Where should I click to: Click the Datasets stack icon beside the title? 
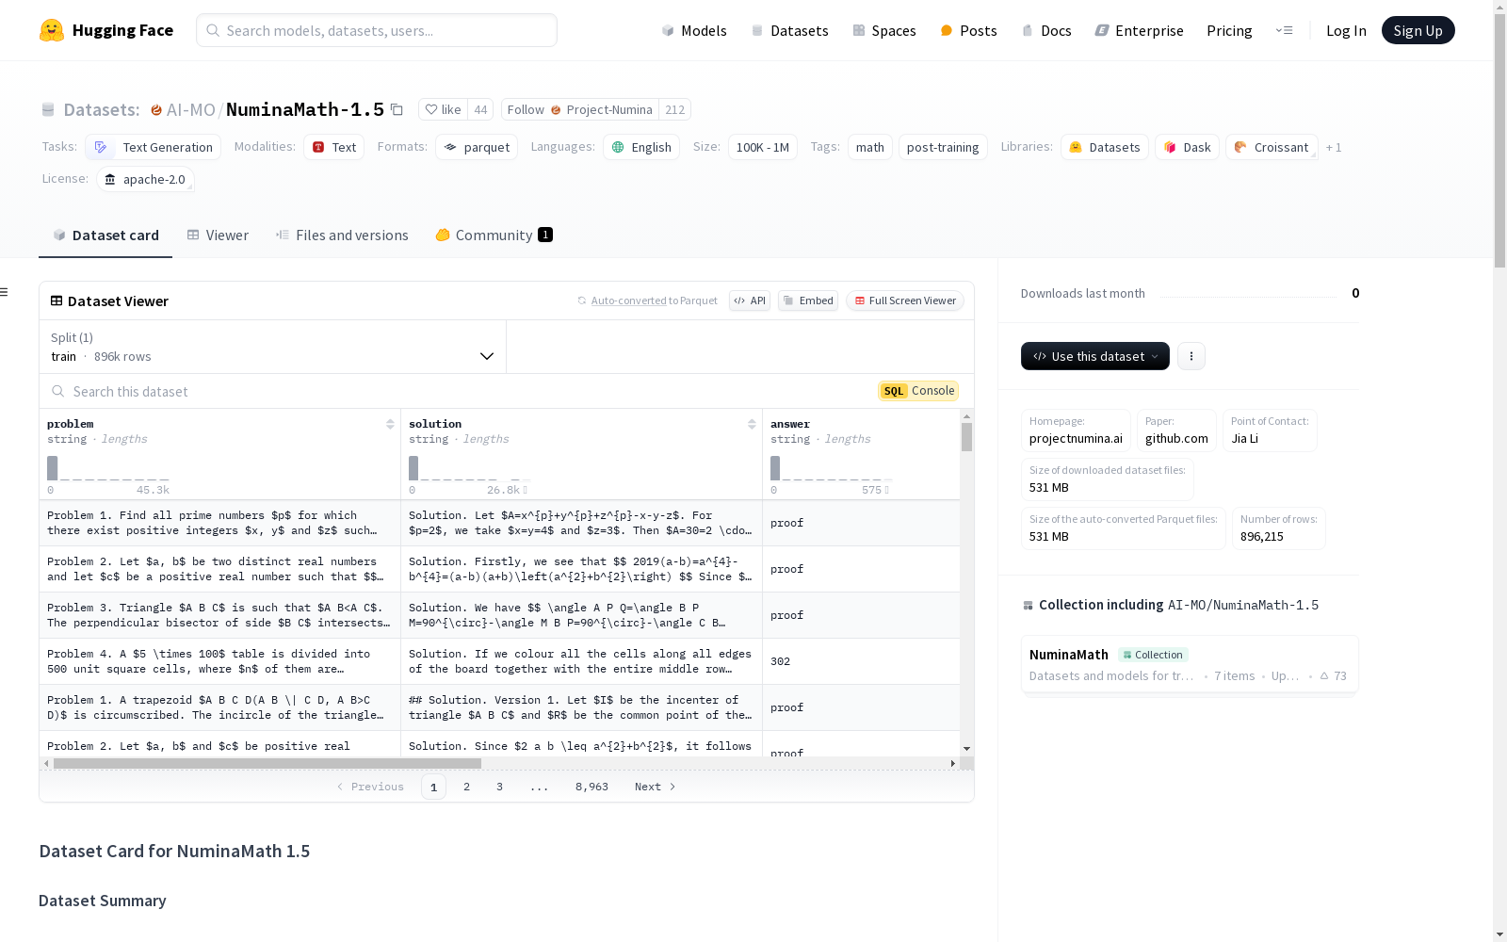pyautogui.click(x=48, y=110)
